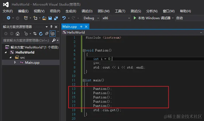This screenshot has width=204, height=121.
Task: Open the Undo history dropdown arrow
Action: point(69,18)
